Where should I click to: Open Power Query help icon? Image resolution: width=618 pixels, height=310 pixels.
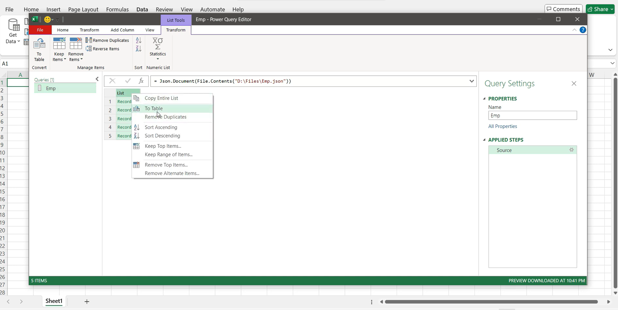582,30
